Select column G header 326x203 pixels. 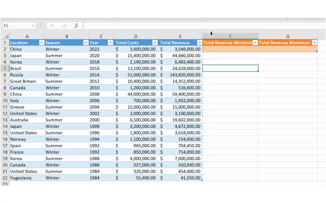tap(288, 37)
